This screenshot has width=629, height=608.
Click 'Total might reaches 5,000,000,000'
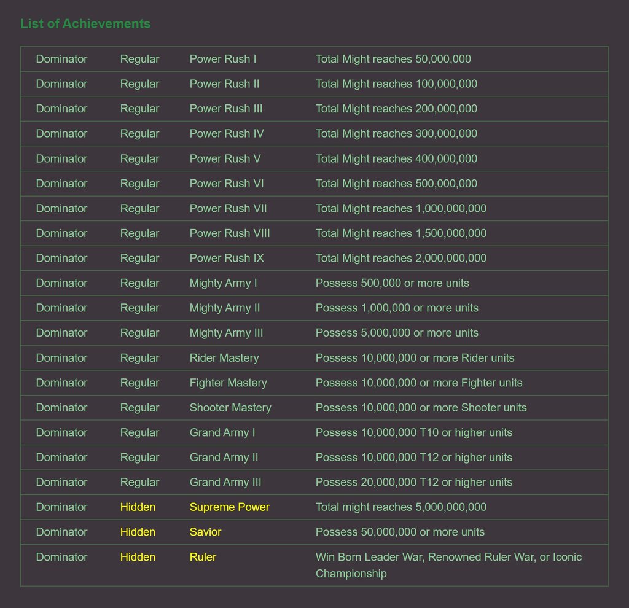tap(401, 507)
